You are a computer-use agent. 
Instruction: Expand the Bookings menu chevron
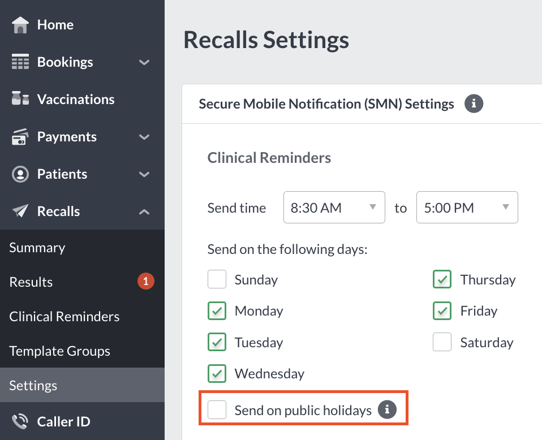pos(144,62)
